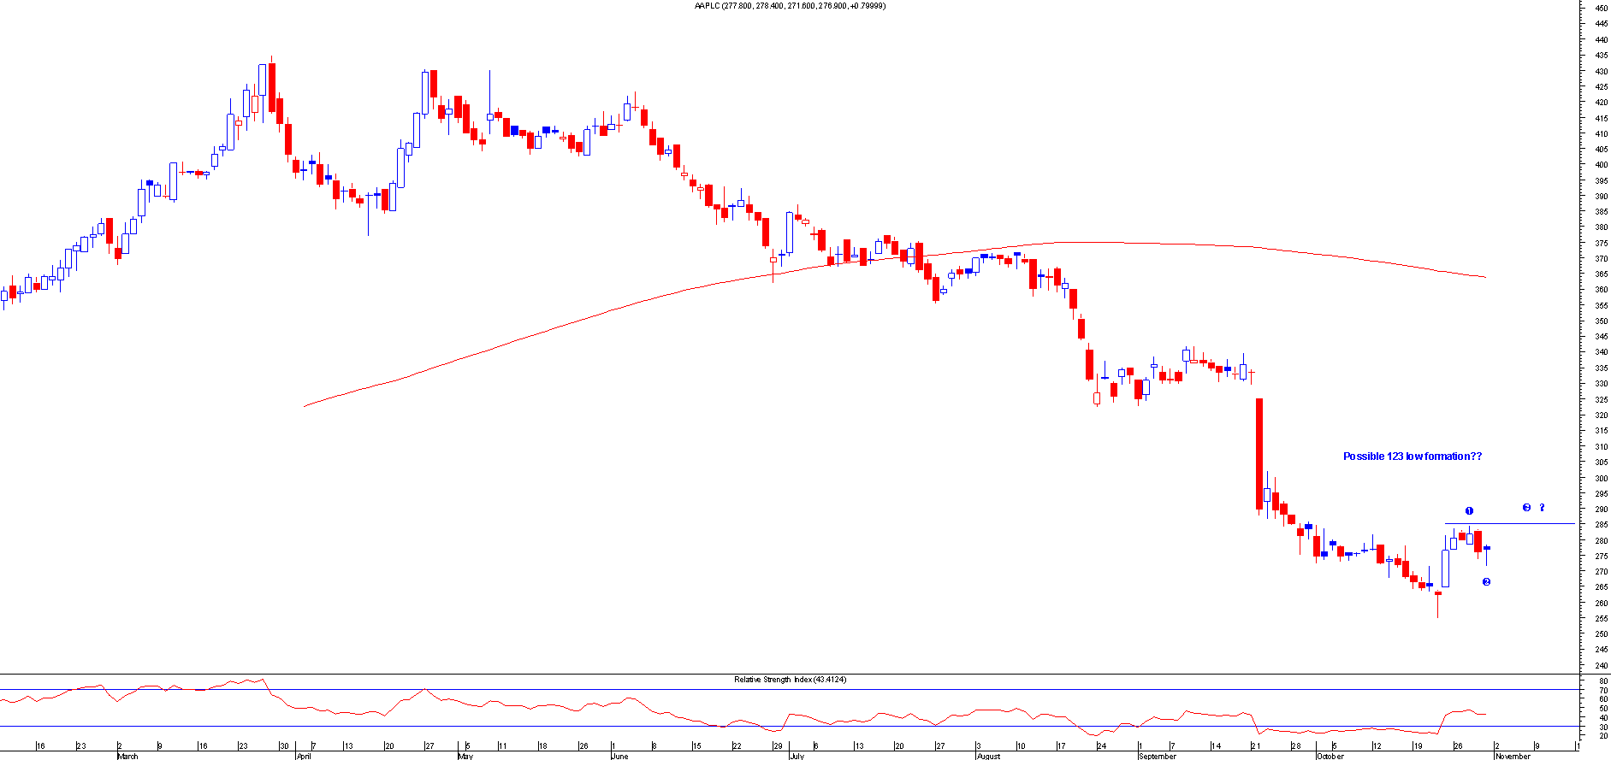Click the circled number 1 marker
The height and width of the screenshot is (760, 1611).
click(x=1469, y=511)
